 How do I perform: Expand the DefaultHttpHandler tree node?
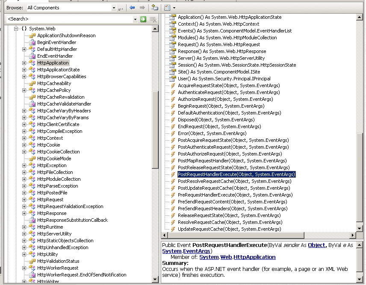tap(24, 49)
